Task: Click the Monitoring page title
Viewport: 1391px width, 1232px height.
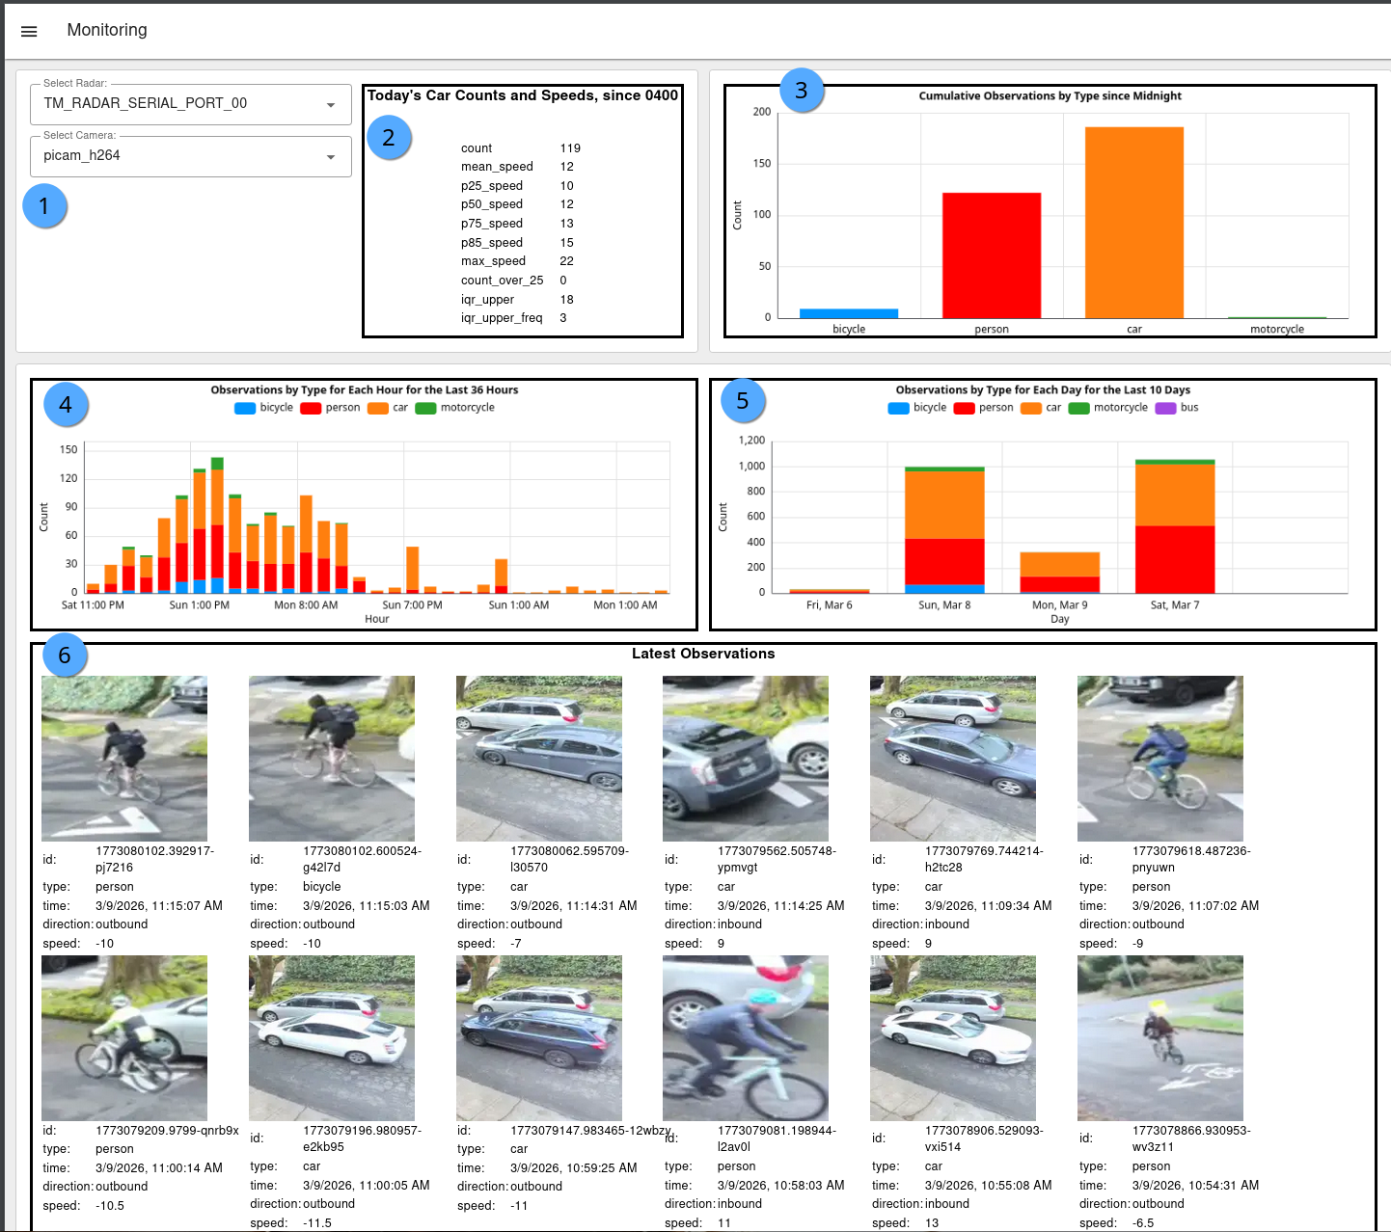Action: click(107, 30)
